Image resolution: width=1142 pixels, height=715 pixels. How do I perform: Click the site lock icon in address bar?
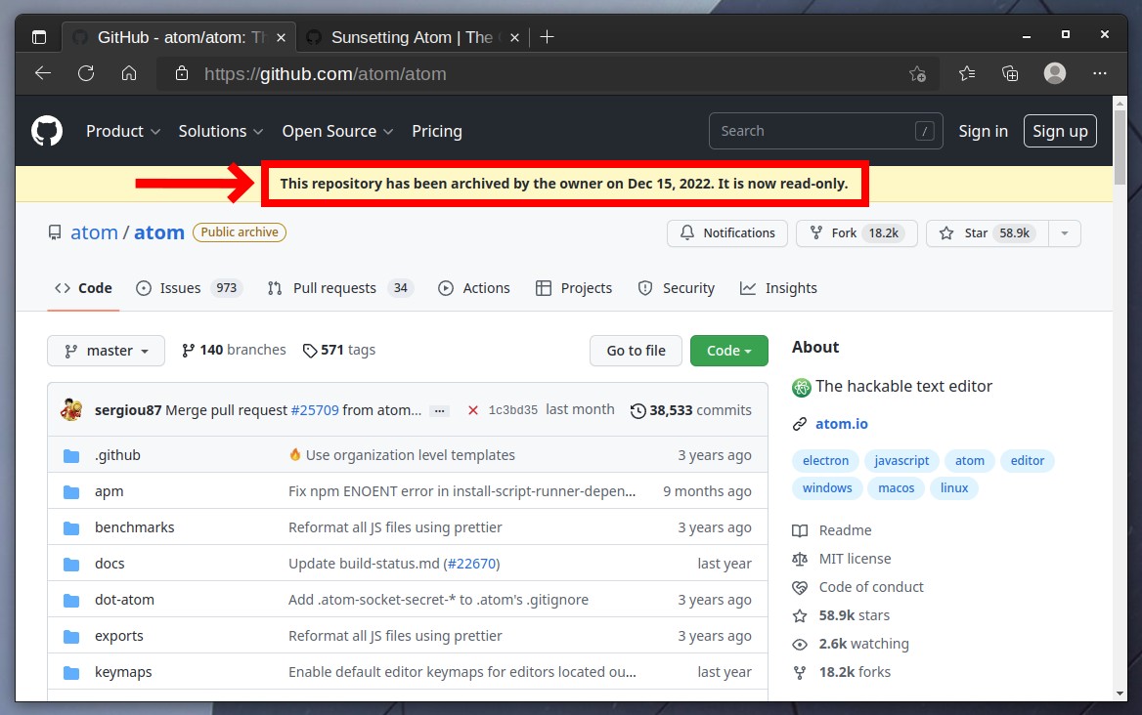pyautogui.click(x=182, y=73)
